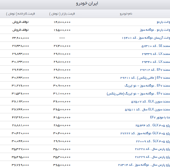This screenshot has height=167, width=170.
Task: Click factory price ۲۹,۸۴۳,۰۰۰
Action: pyautogui.click(x=20, y=54)
